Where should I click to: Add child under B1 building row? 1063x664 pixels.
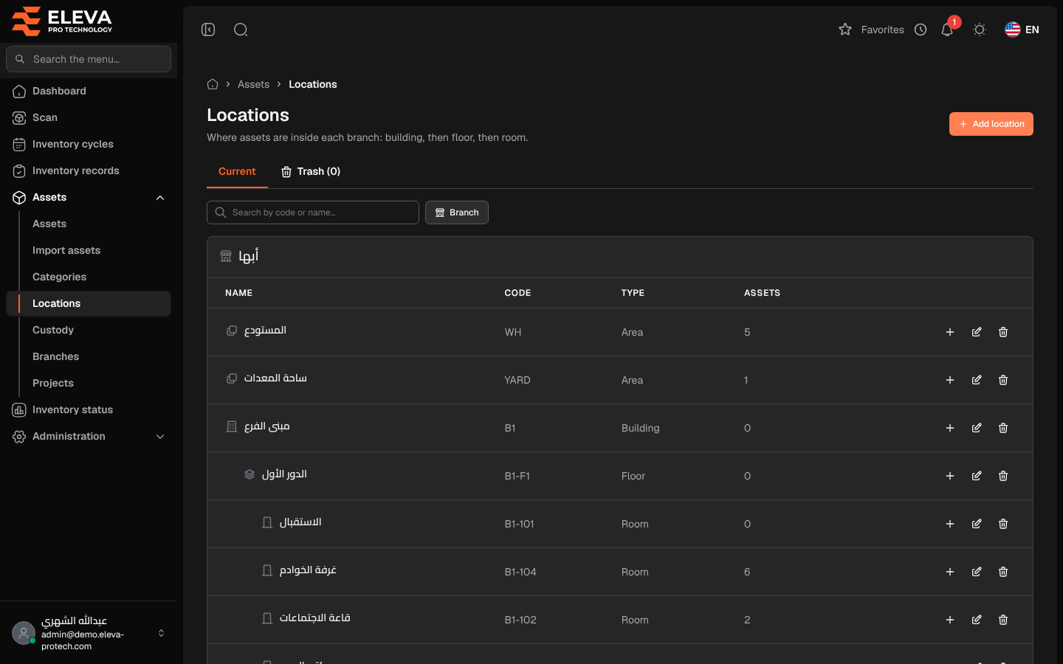pos(950,428)
